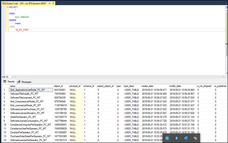Select cell ComplianceComputerPerOperator_PC_MT
Screen dimensions: 228x143
[31, 124]
